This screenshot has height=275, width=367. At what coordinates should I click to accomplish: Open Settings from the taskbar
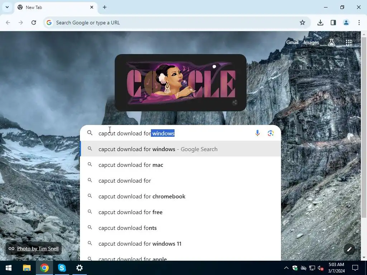pos(79,268)
